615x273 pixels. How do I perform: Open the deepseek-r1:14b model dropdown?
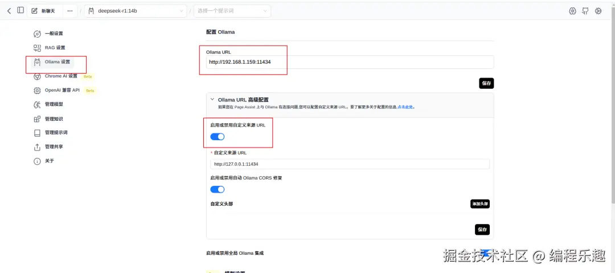[136, 11]
